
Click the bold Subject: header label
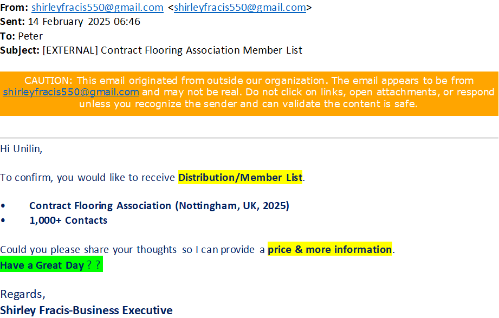(x=20, y=50)
